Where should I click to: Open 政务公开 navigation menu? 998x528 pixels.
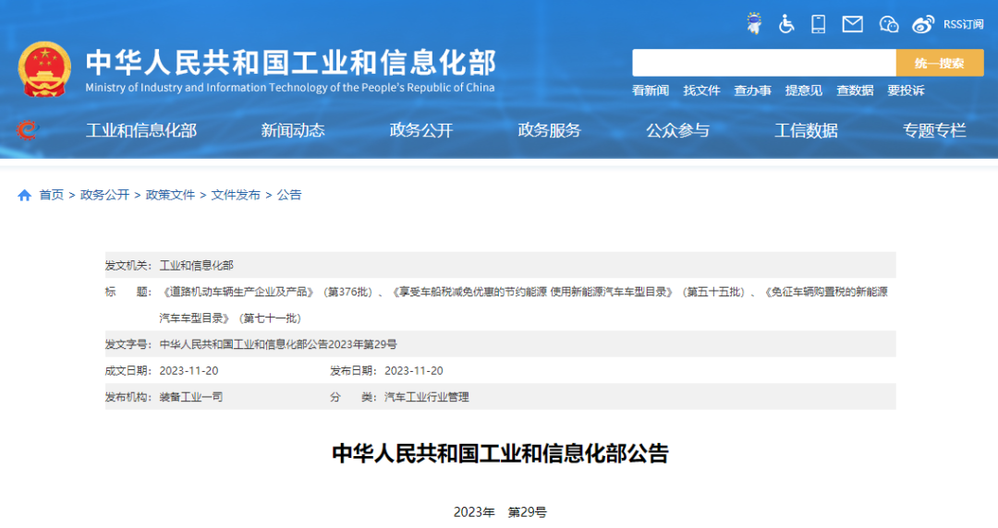click(x=421, y=130)
